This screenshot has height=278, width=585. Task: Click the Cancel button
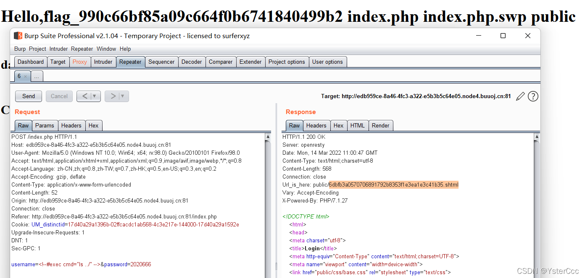click(x=59, y=96)
